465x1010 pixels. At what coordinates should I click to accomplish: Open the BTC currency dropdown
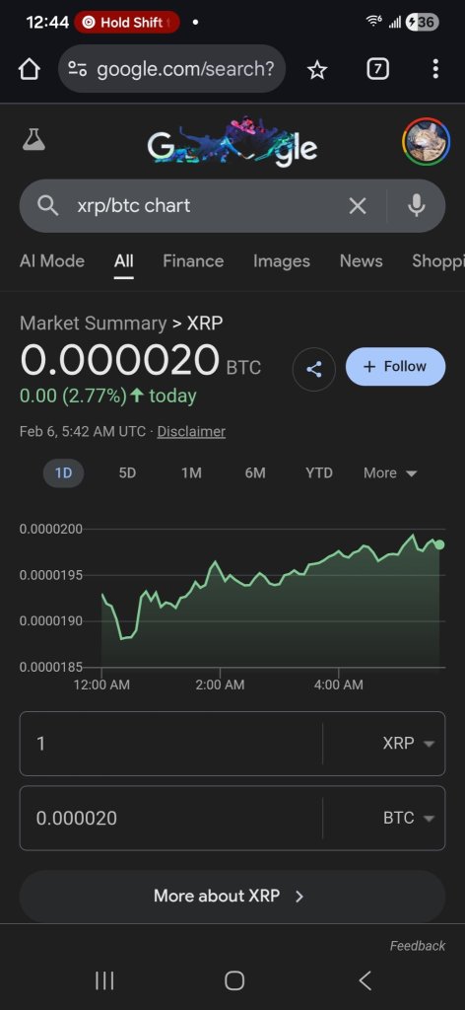(408, 818)
